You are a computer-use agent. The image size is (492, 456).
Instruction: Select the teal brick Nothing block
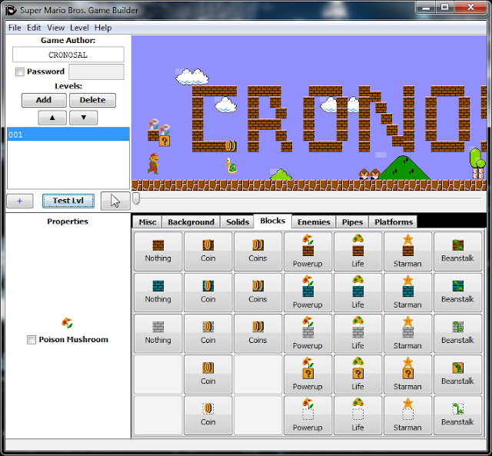158,292
